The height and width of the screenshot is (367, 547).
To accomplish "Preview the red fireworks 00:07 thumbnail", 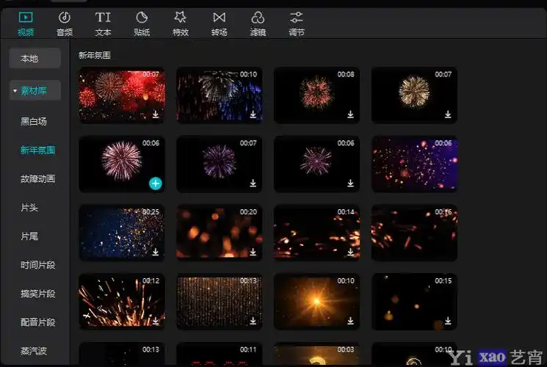I will point(122,95).
